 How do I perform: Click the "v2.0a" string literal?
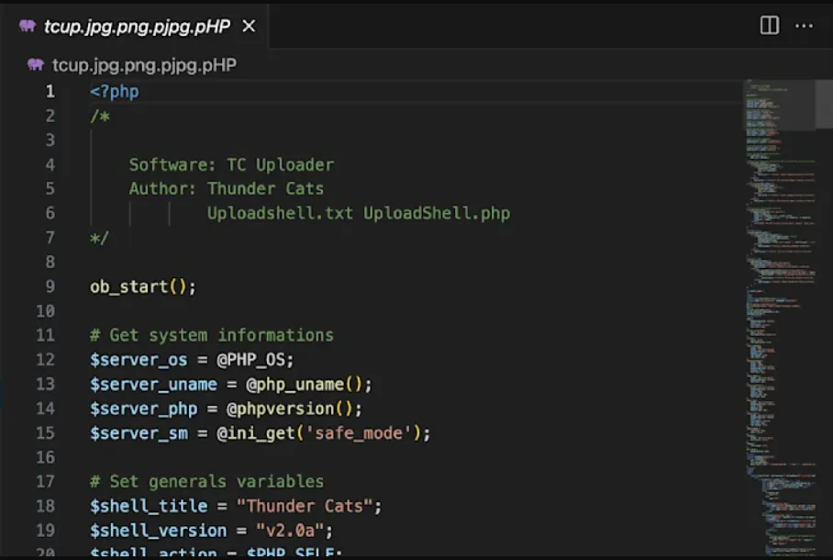(x=290, y=531)
